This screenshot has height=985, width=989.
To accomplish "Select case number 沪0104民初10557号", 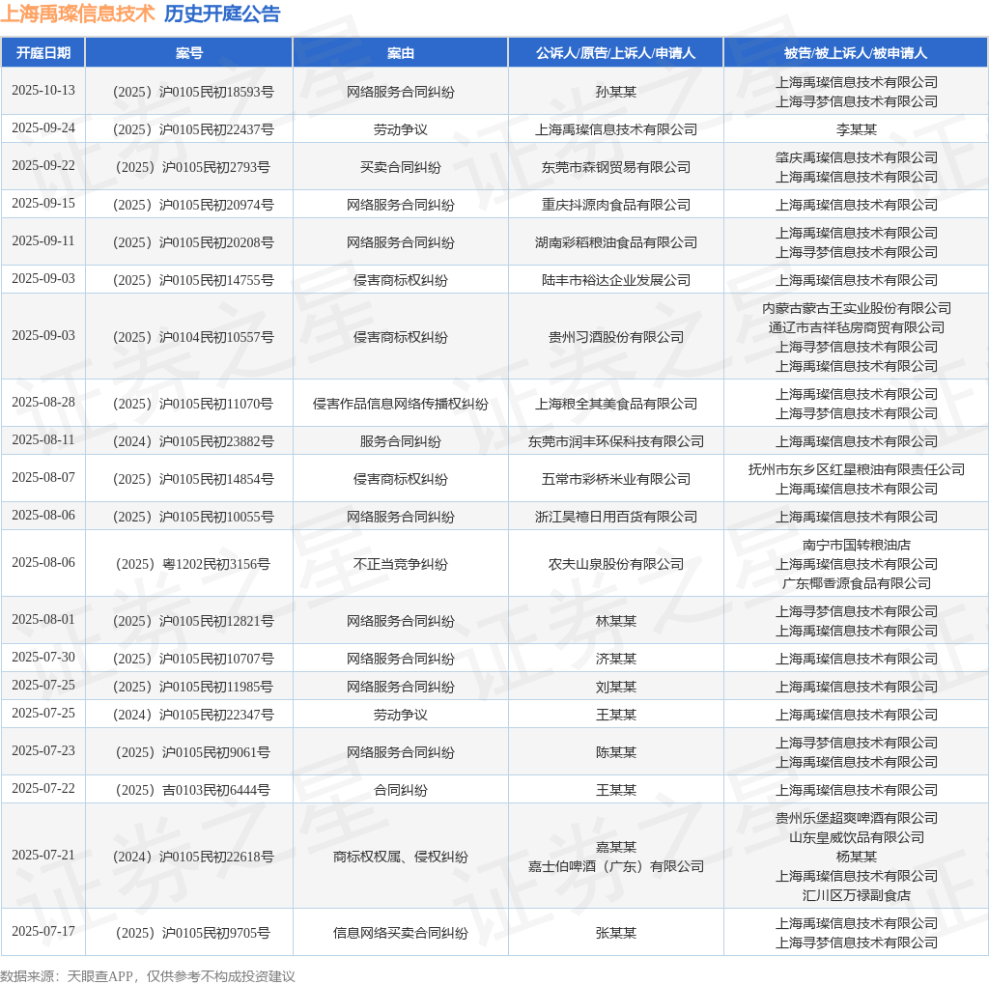I will (193, 337).
